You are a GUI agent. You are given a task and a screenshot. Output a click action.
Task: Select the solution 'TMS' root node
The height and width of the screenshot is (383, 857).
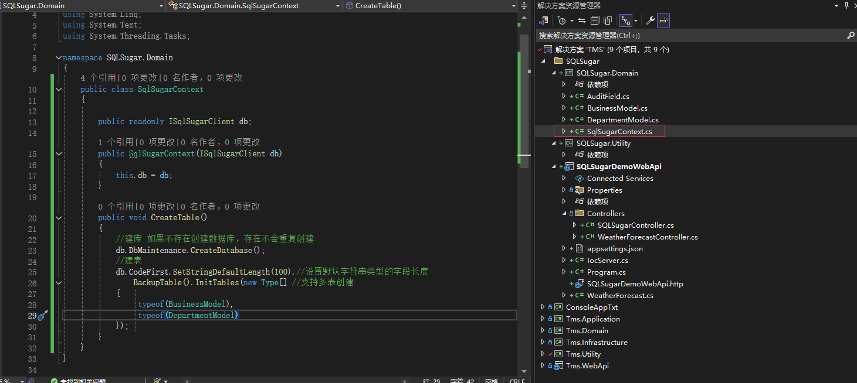click(612, 49)
